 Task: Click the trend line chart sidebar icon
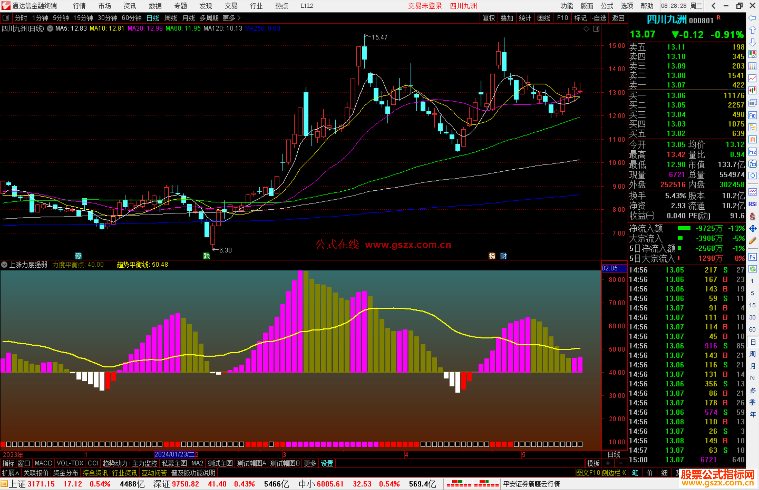752,78
